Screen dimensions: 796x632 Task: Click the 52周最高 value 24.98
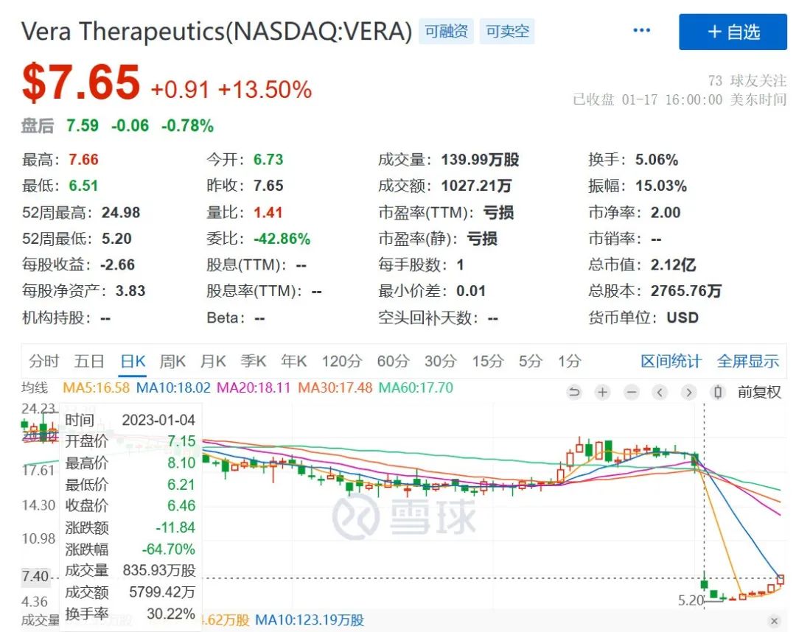pos(121,212)
